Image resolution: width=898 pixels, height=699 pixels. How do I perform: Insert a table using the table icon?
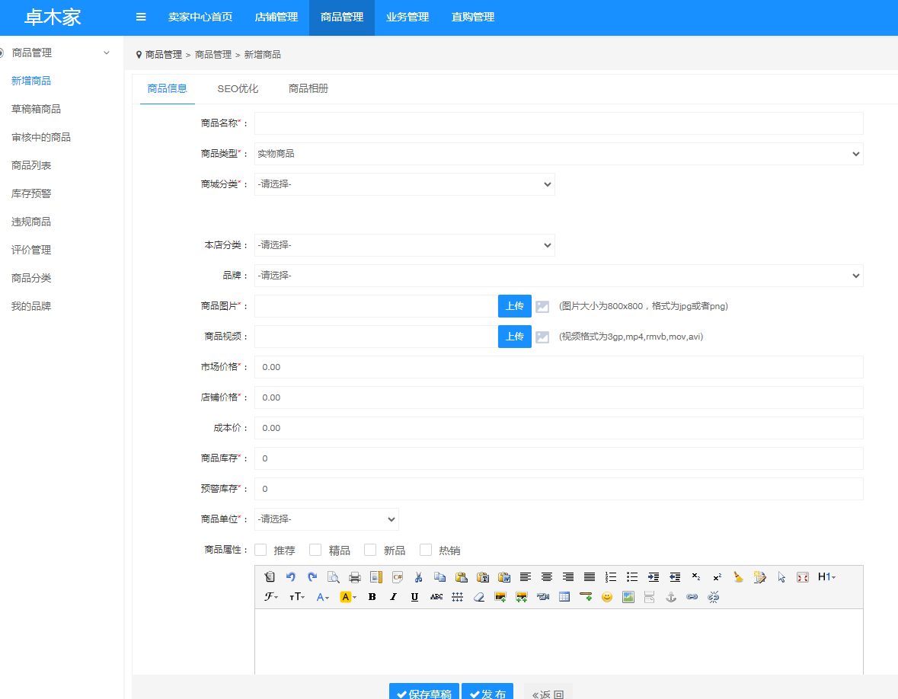(564, 597)
